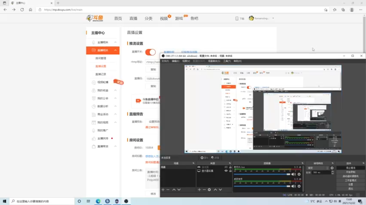Remove the selected scene in OBS
366x205 pixels.
tap(168, 190)
